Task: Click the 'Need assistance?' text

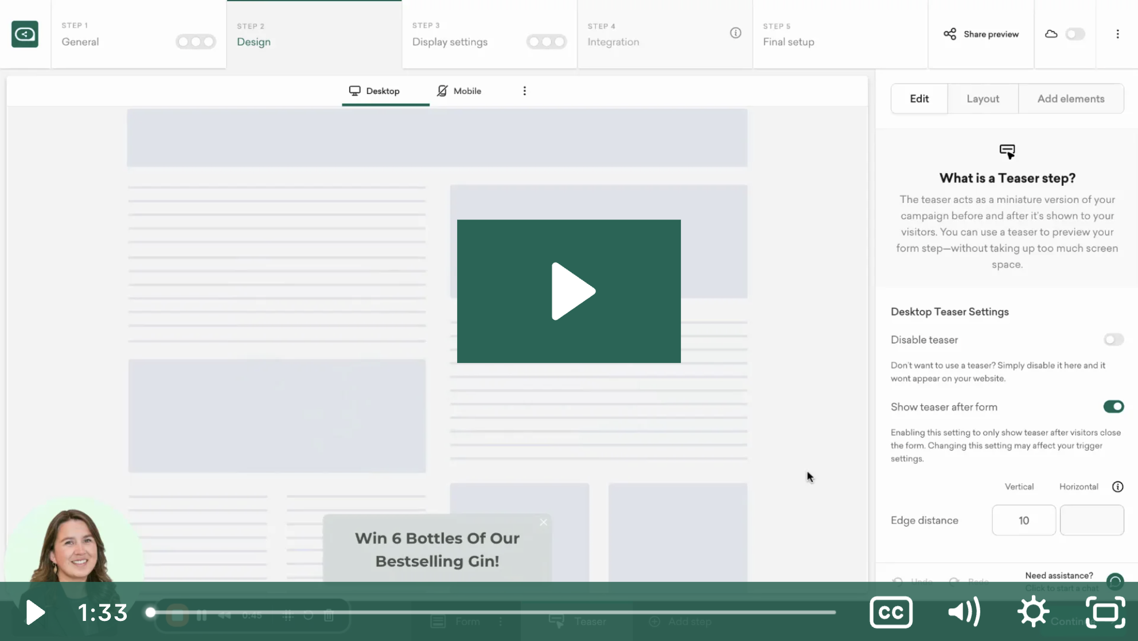Action: coord(1059,575)
